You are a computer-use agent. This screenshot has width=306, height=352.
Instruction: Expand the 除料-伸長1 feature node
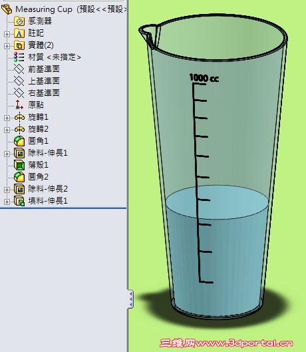tap(7, 154)
